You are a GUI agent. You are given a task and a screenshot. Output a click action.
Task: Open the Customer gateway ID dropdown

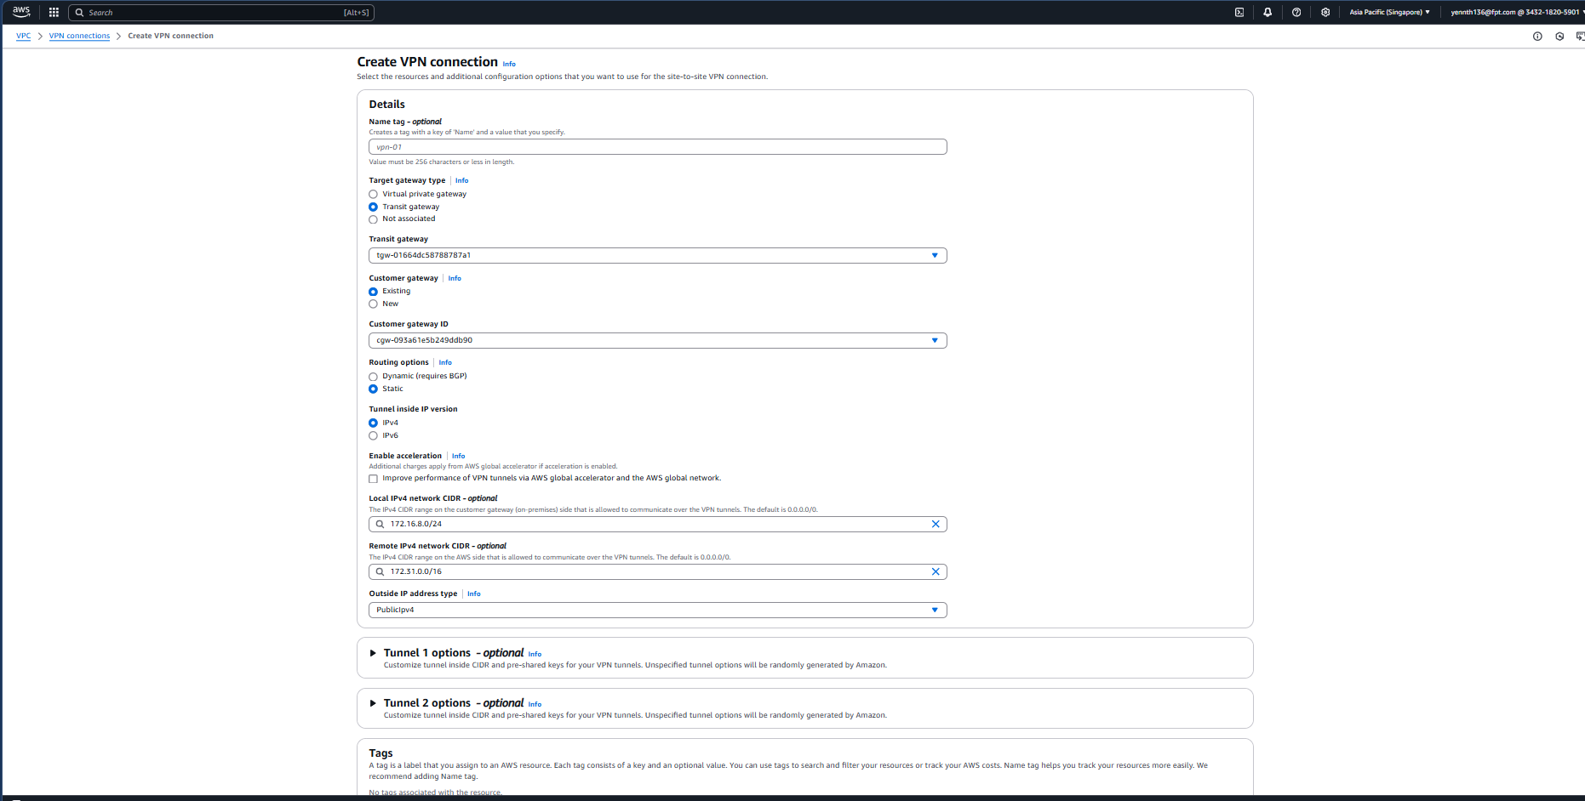(x=657, y=341)
